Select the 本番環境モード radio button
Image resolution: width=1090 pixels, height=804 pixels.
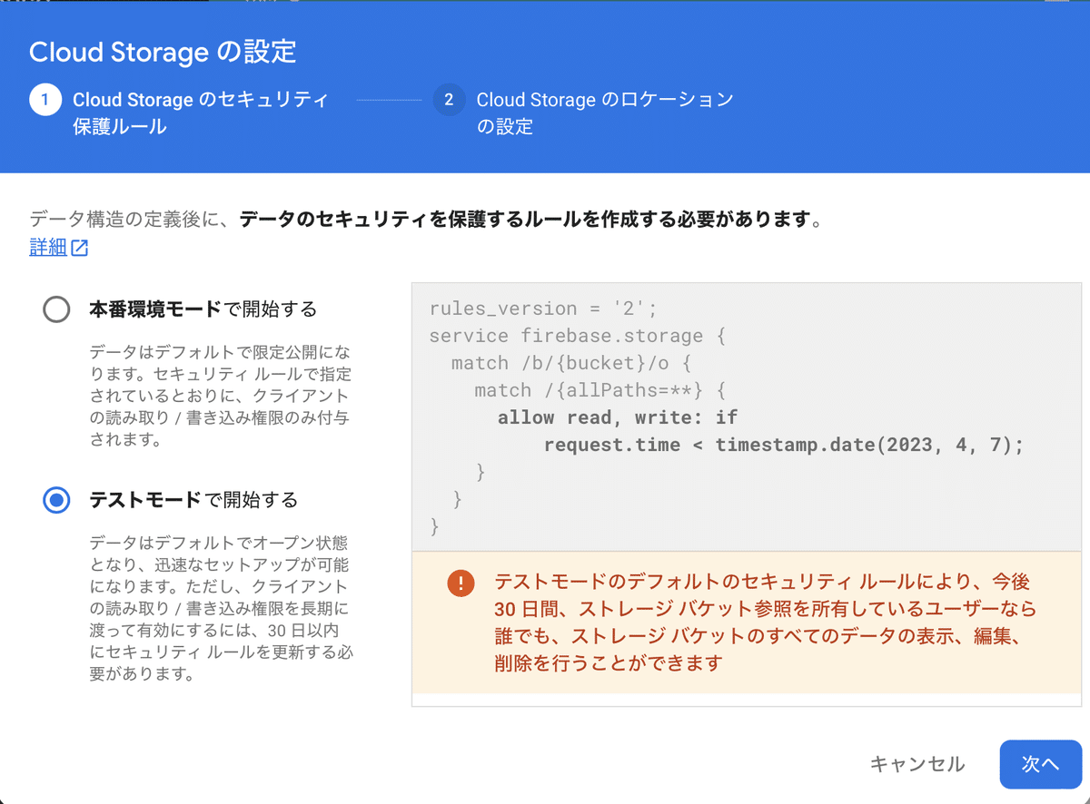[x=56, y=310]
